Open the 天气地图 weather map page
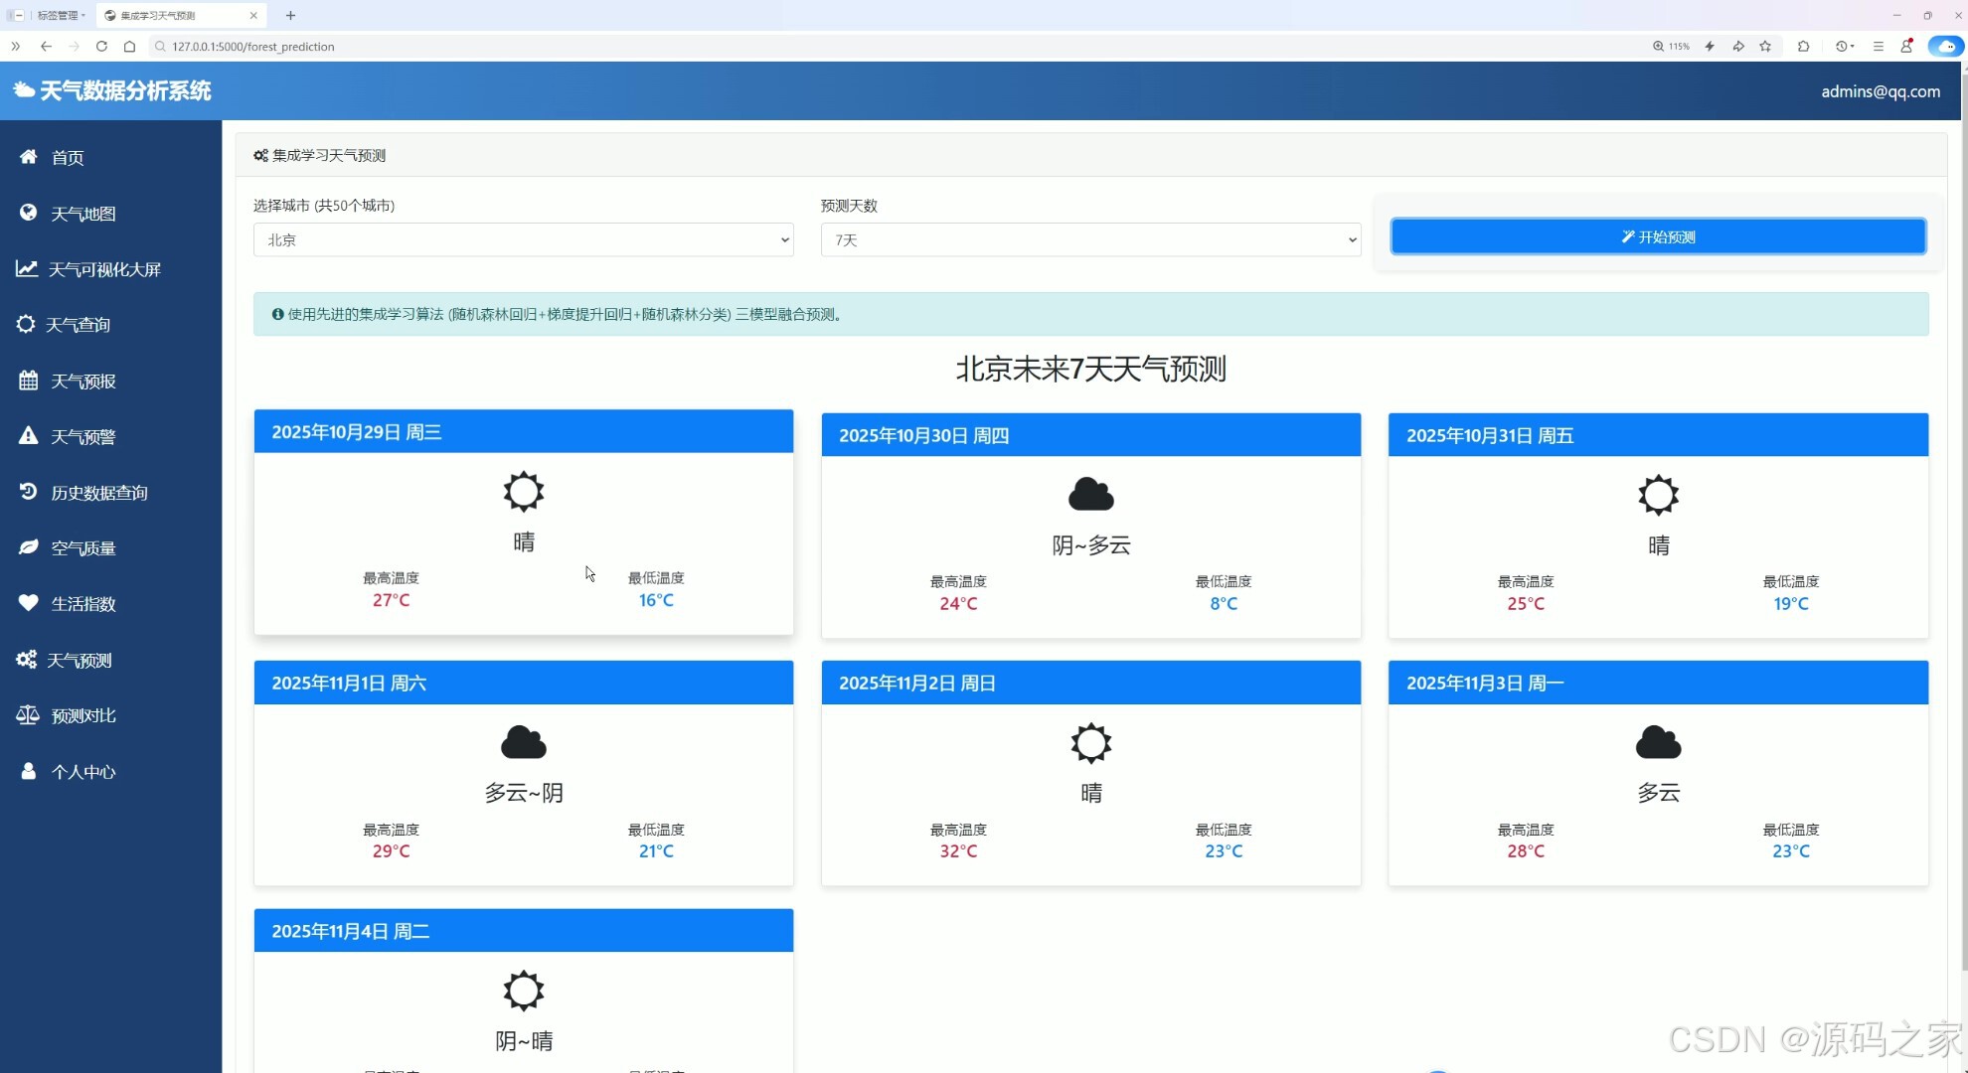The height and width of the screenshot is (1073, 1968). click(x=84, y=213)
